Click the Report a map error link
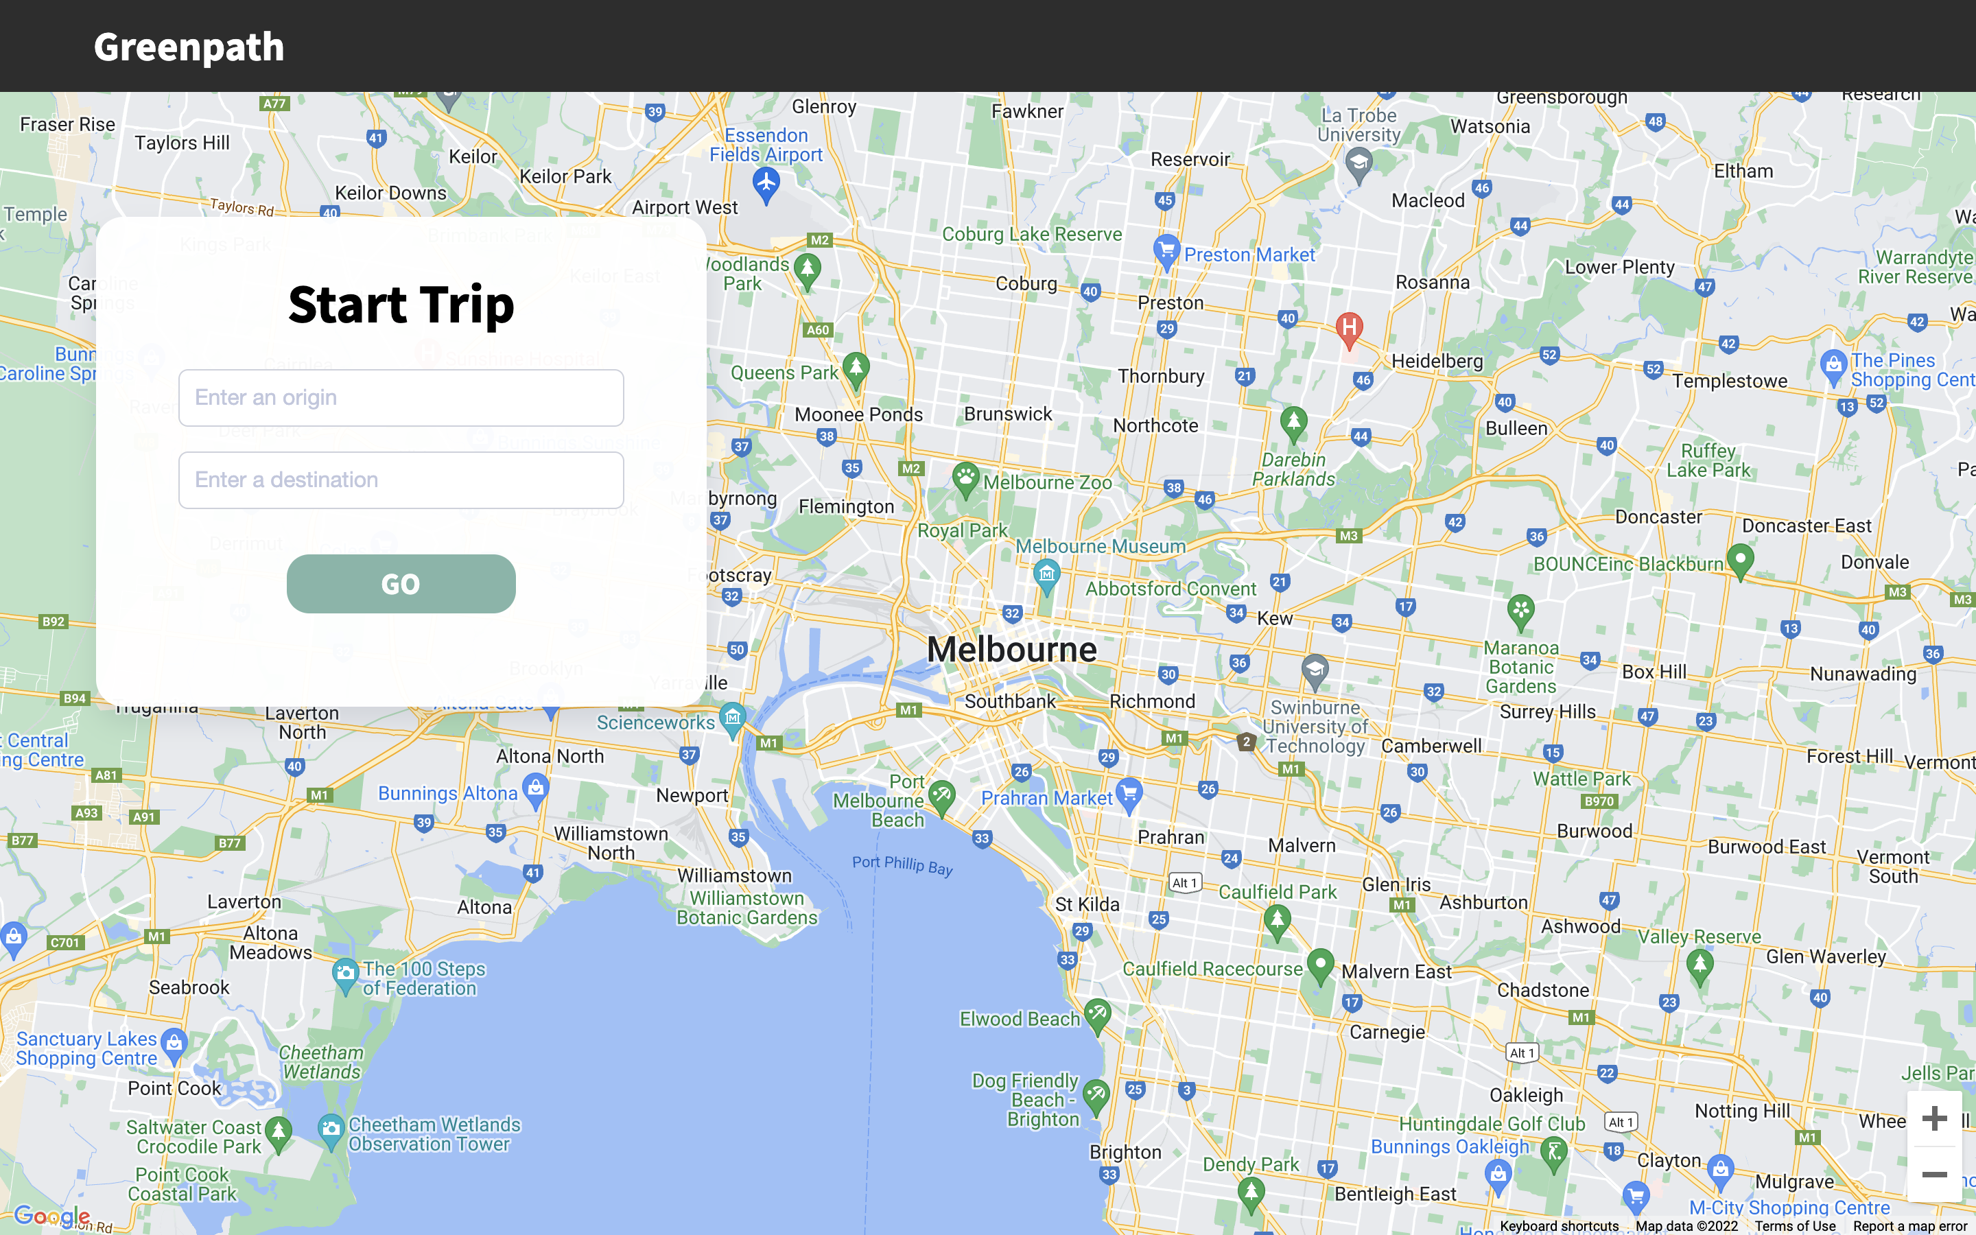 pos(1909,1226)
